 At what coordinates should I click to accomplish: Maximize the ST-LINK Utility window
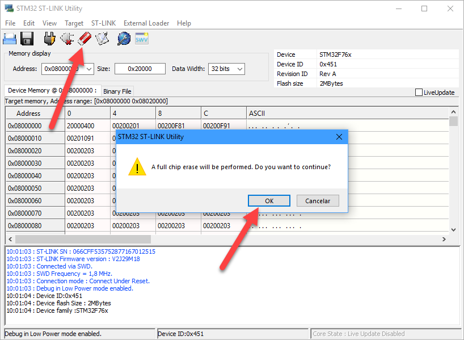[424, 9]
